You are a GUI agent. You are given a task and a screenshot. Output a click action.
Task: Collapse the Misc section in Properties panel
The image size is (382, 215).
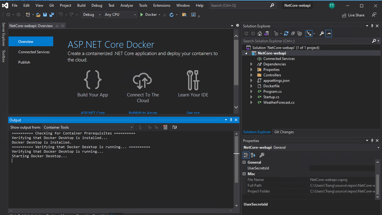(245, 174)
